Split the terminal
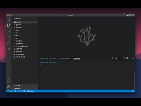 coord(124,58)
